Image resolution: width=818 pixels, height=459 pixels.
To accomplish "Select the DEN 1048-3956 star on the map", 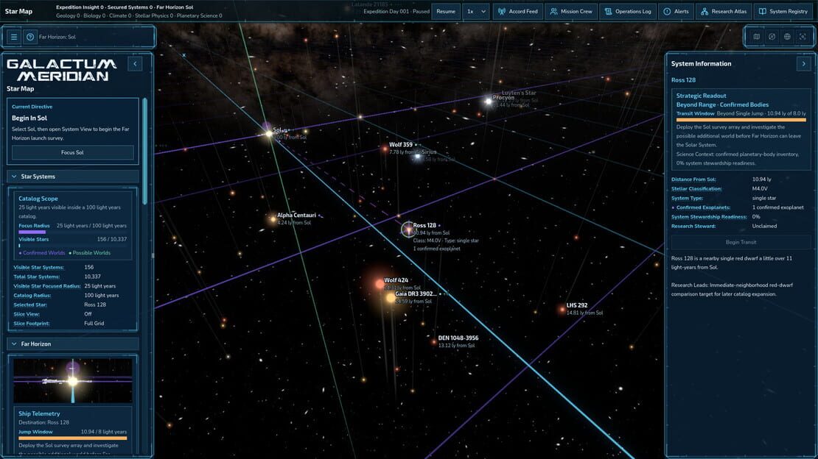I will (433, 342).
